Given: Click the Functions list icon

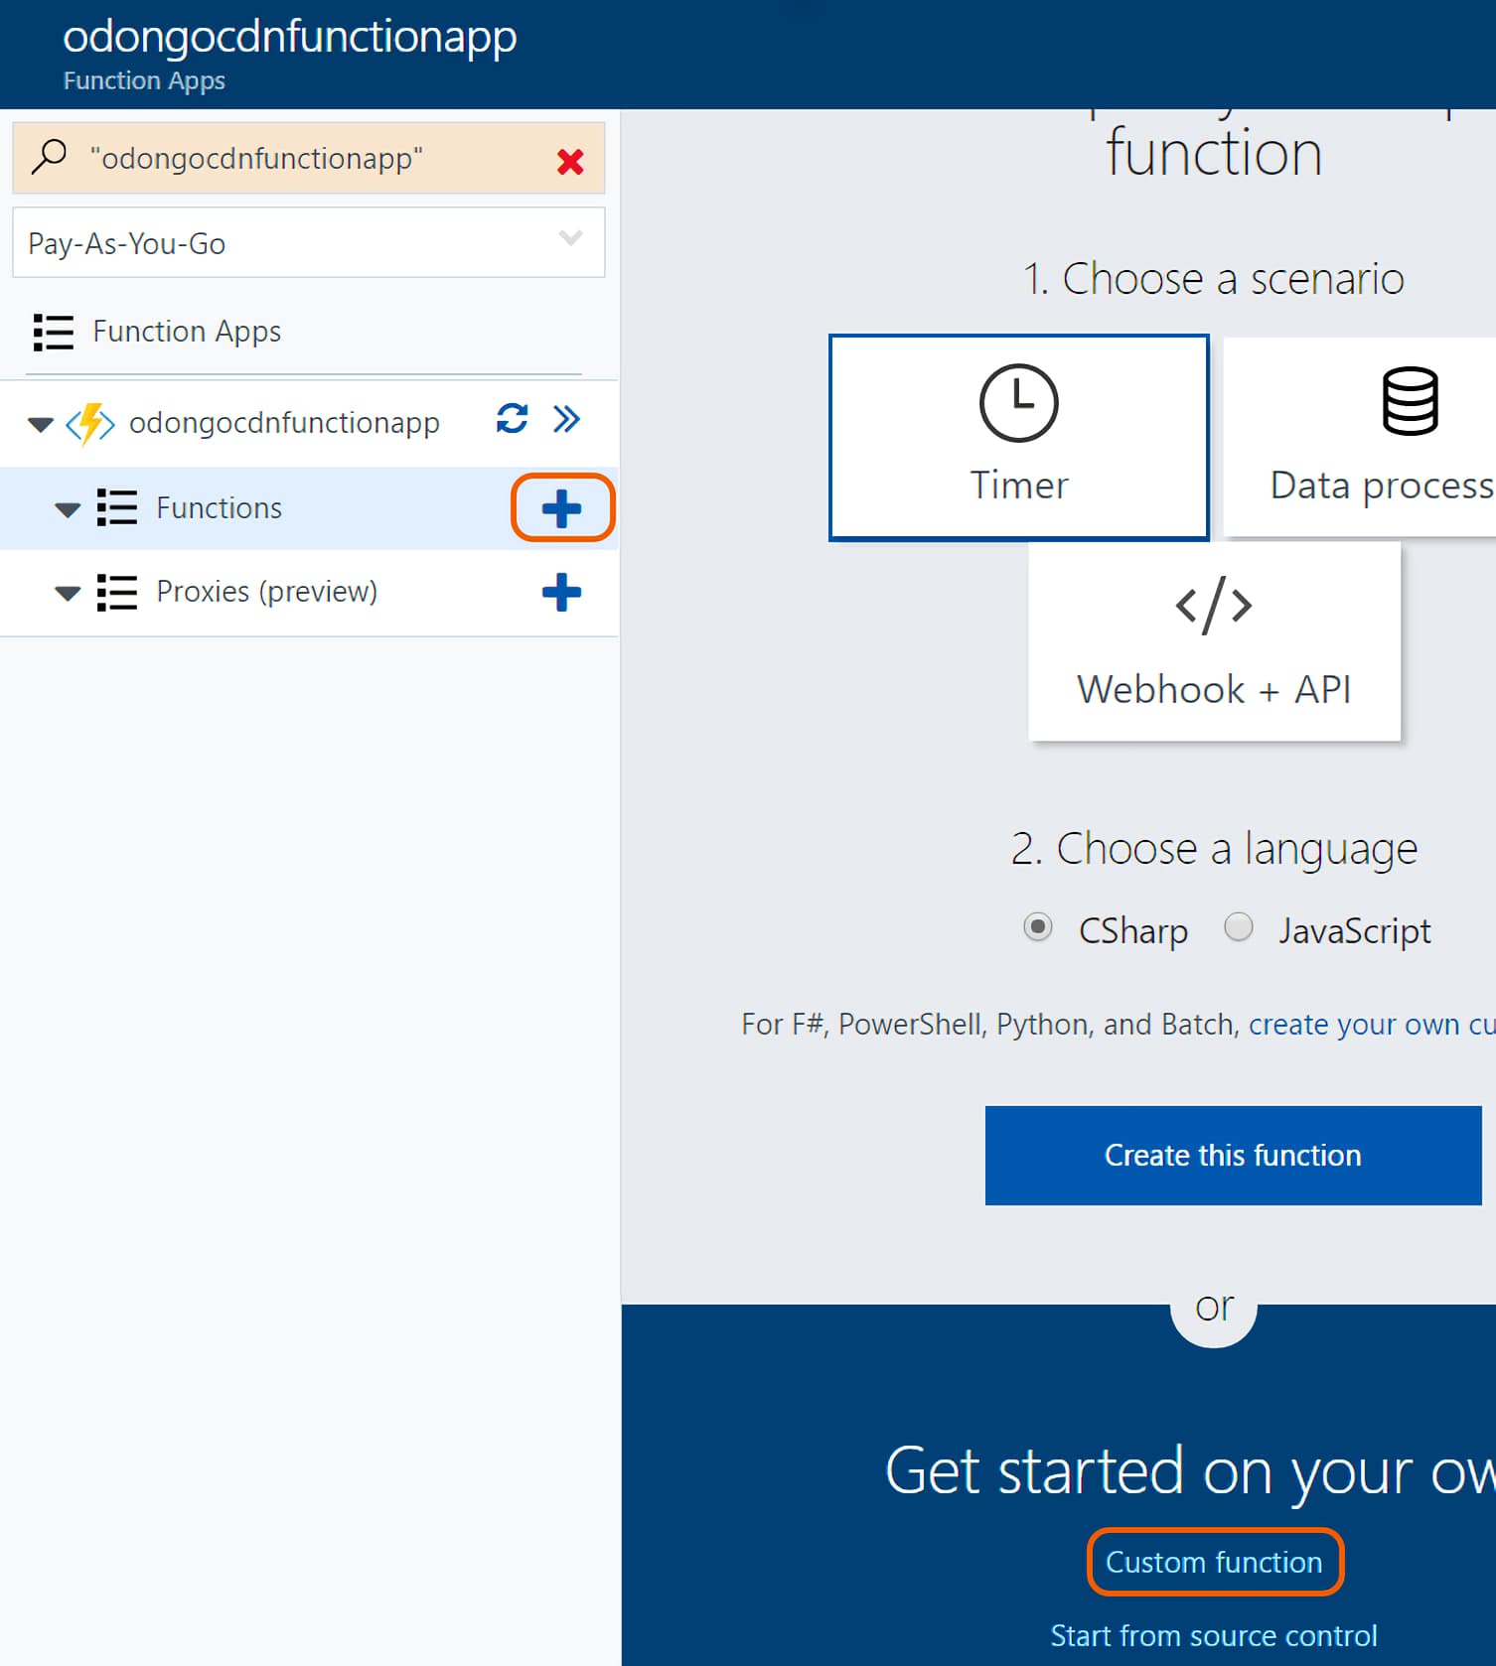Looking at the screenshot, I should tap(117, 507).
